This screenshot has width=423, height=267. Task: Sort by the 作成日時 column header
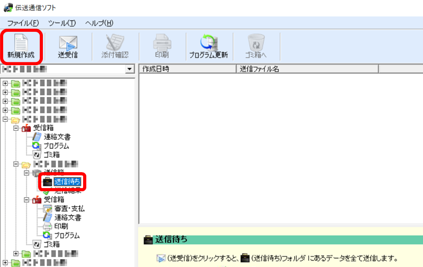186,69
